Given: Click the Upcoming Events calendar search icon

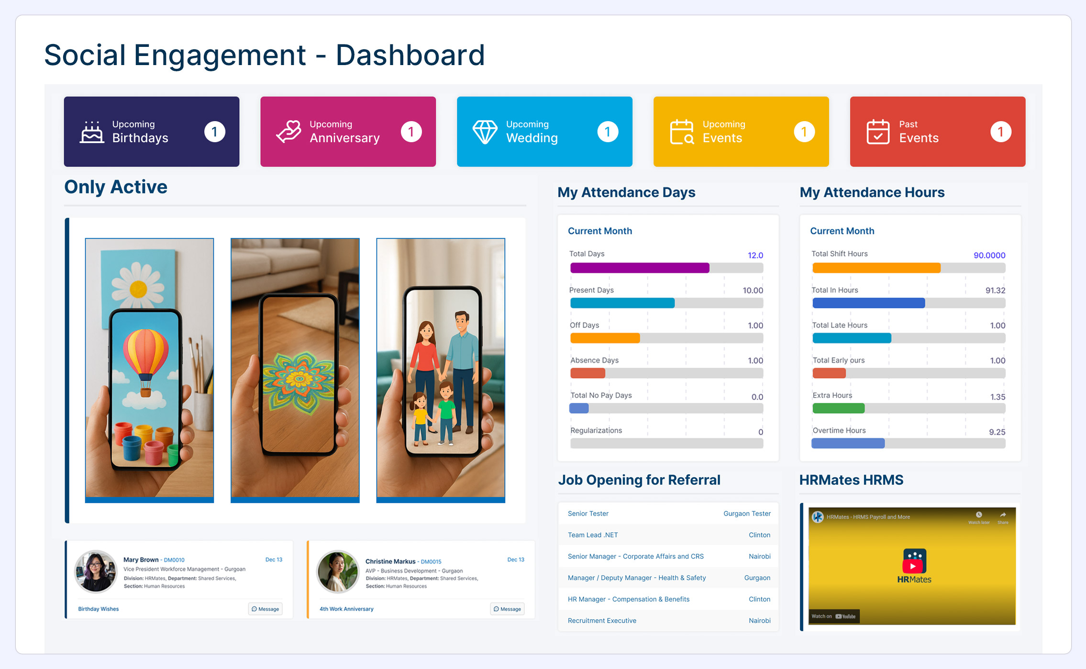Looking at the screenshot, I should (682, 132).
